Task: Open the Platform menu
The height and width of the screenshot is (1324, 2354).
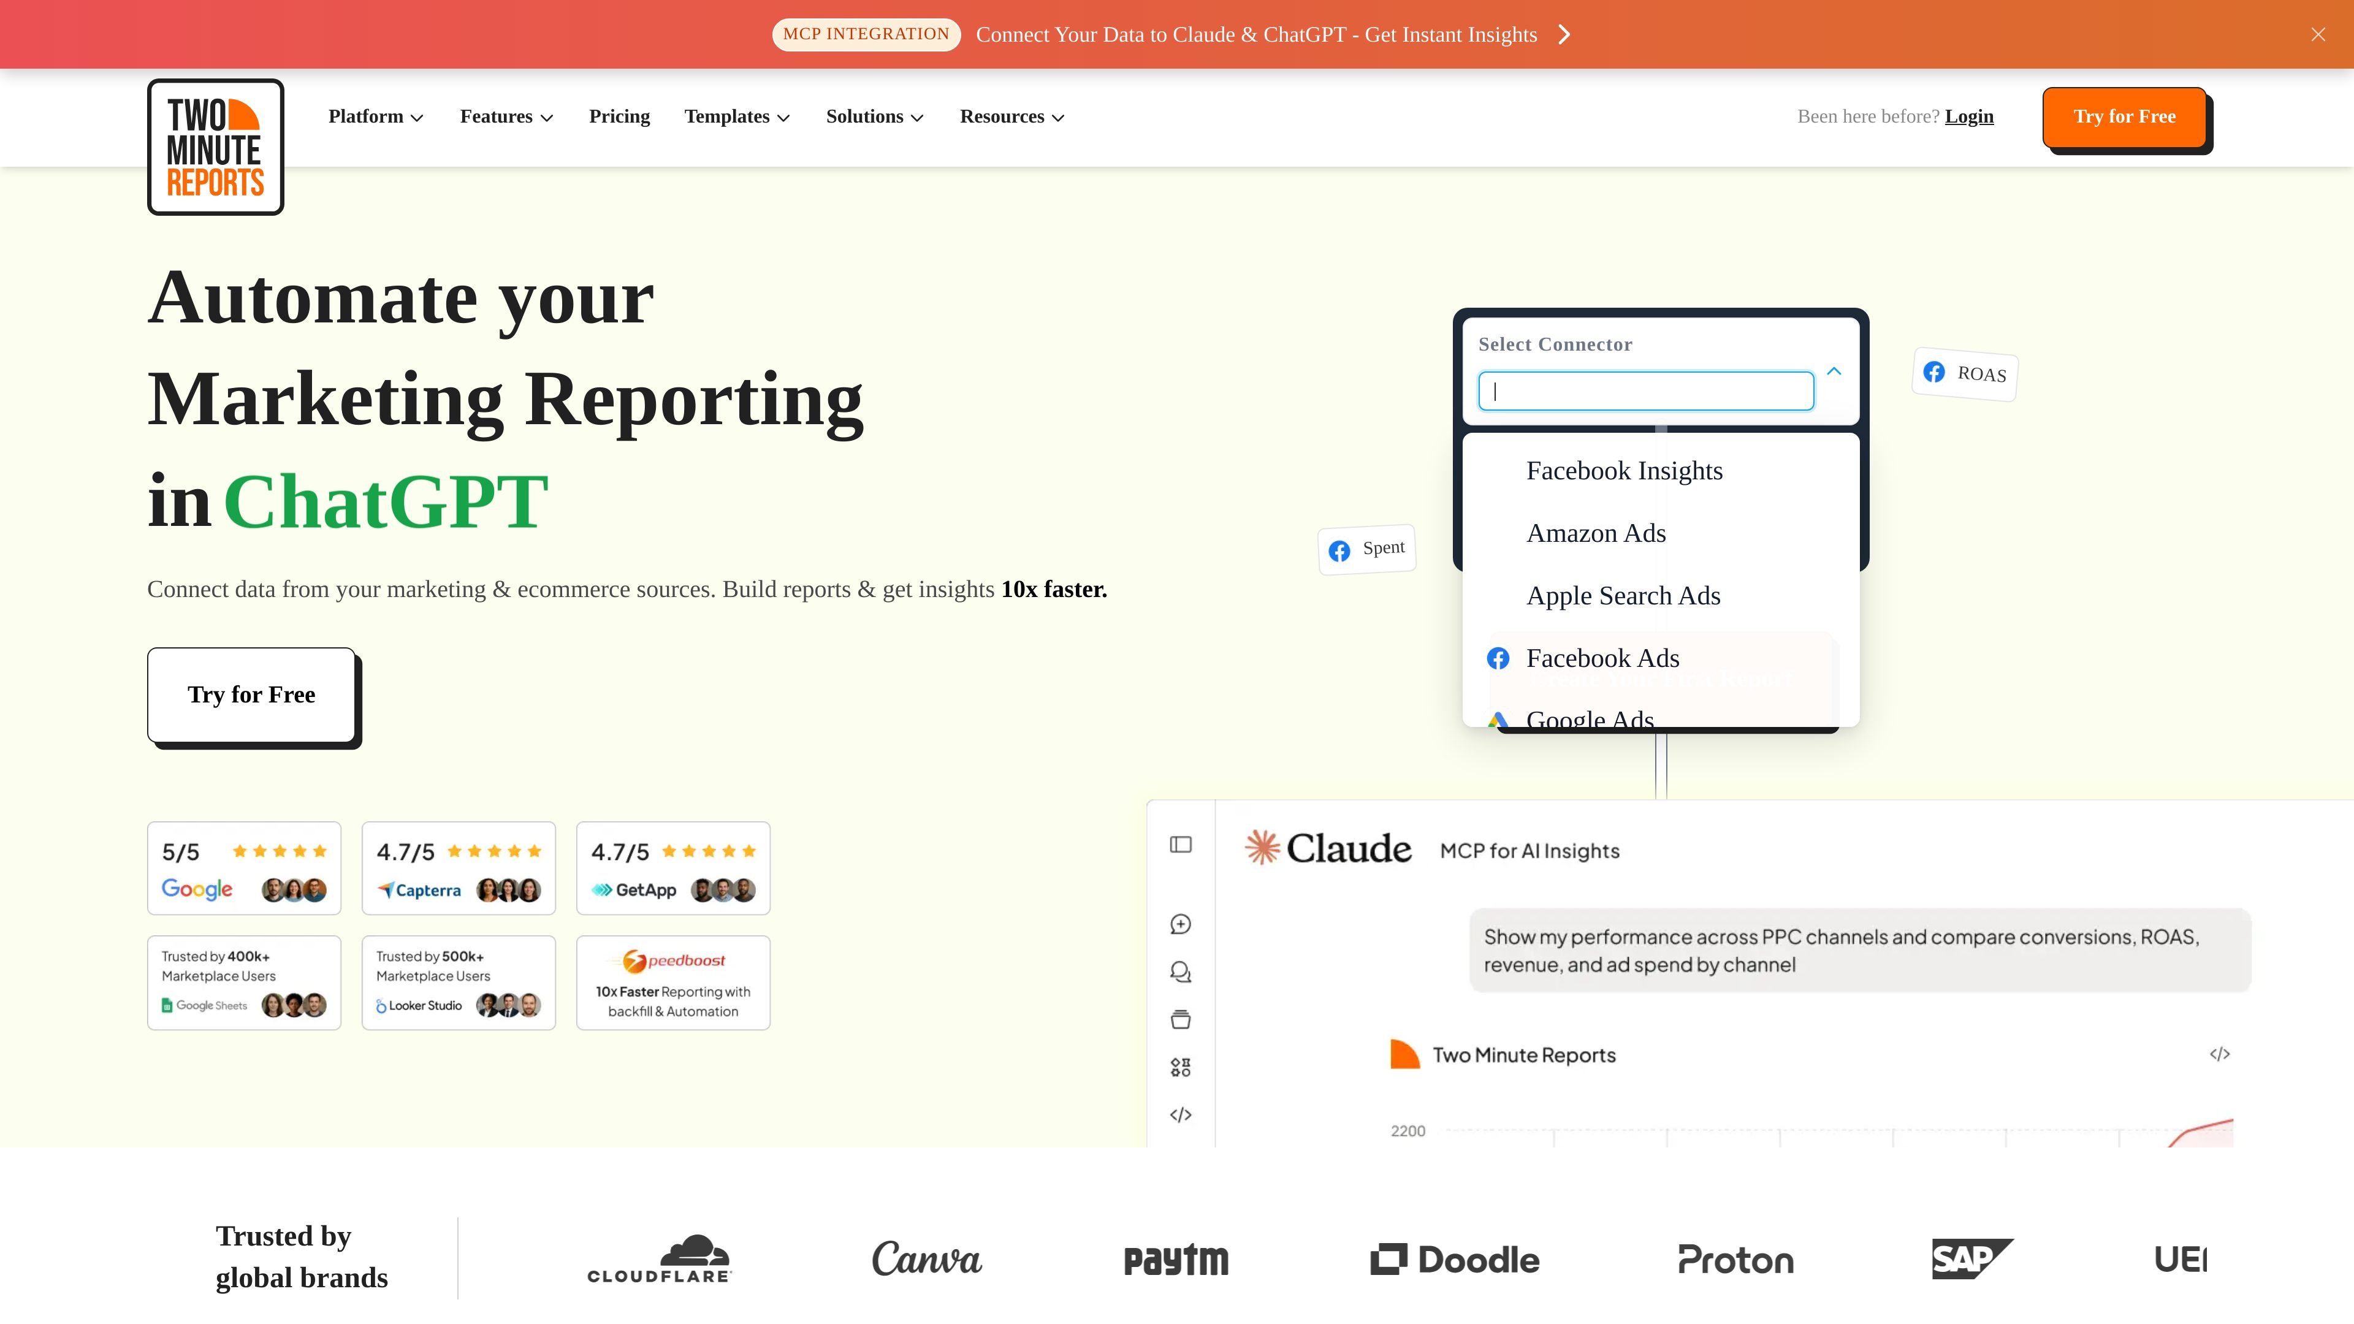Action: [376, 117]
